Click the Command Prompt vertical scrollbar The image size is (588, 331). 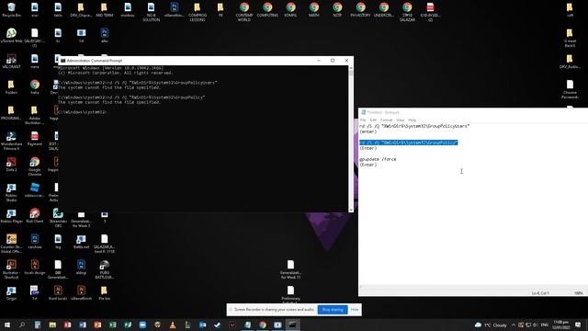[351, 139]
